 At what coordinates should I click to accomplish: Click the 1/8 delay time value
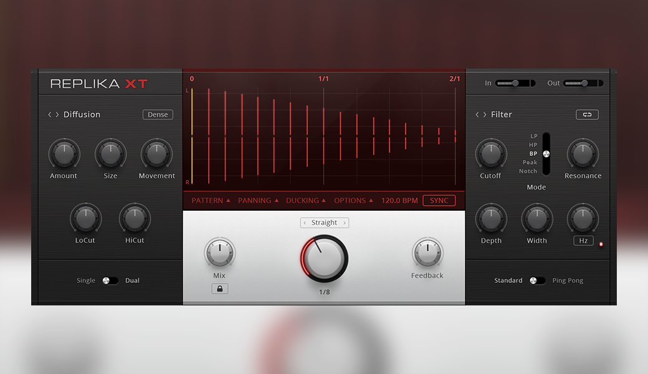coord(325,292)
